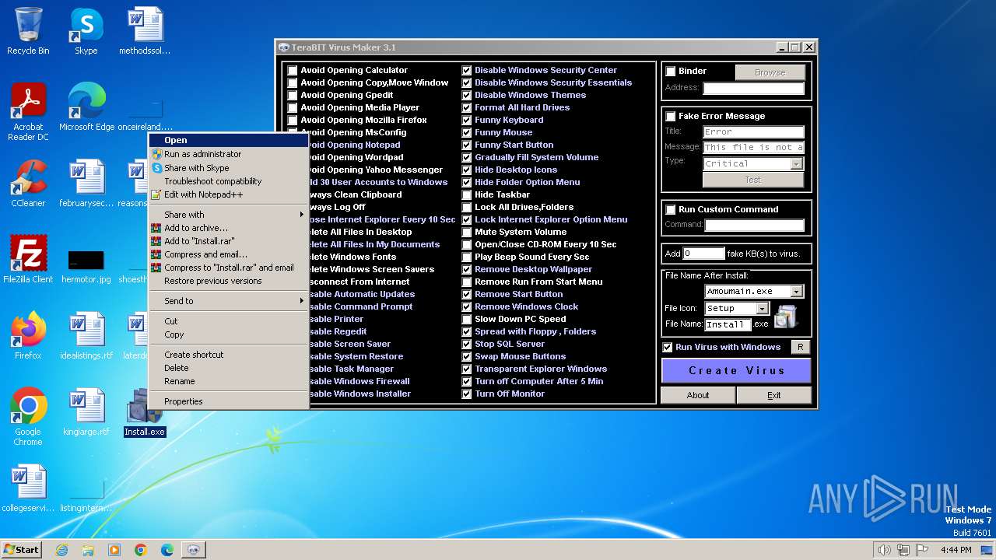Toggle the Slow Down PC Speed checkbox
This screenshot has width=996, height=560.
(467, 319)
